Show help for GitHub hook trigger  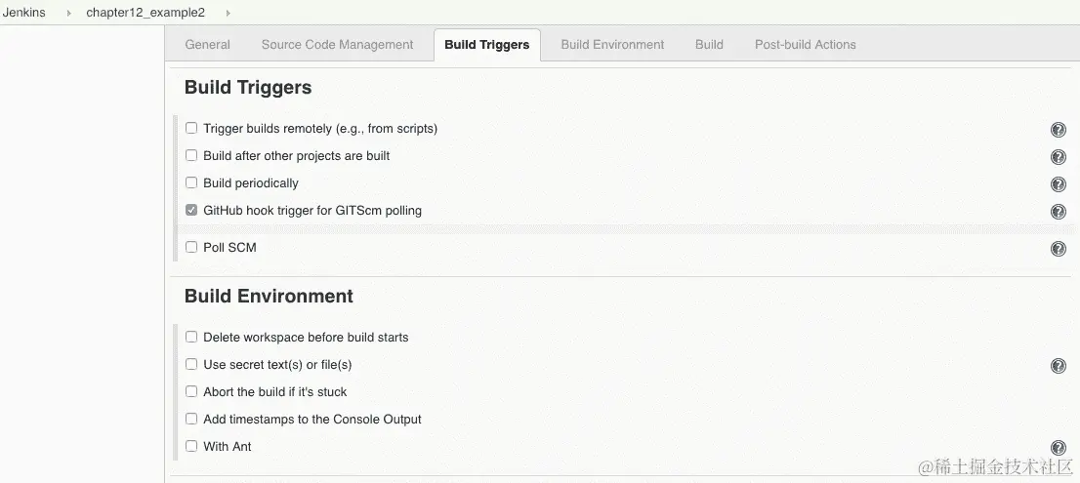(1058, 212)
